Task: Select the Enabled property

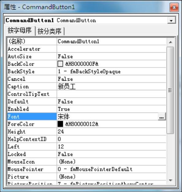Action: pyautogui.click(x=32, y=109)
